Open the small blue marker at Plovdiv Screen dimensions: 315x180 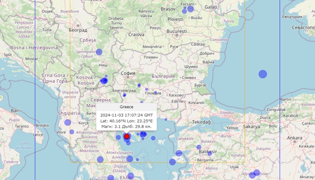click(155, 93)
